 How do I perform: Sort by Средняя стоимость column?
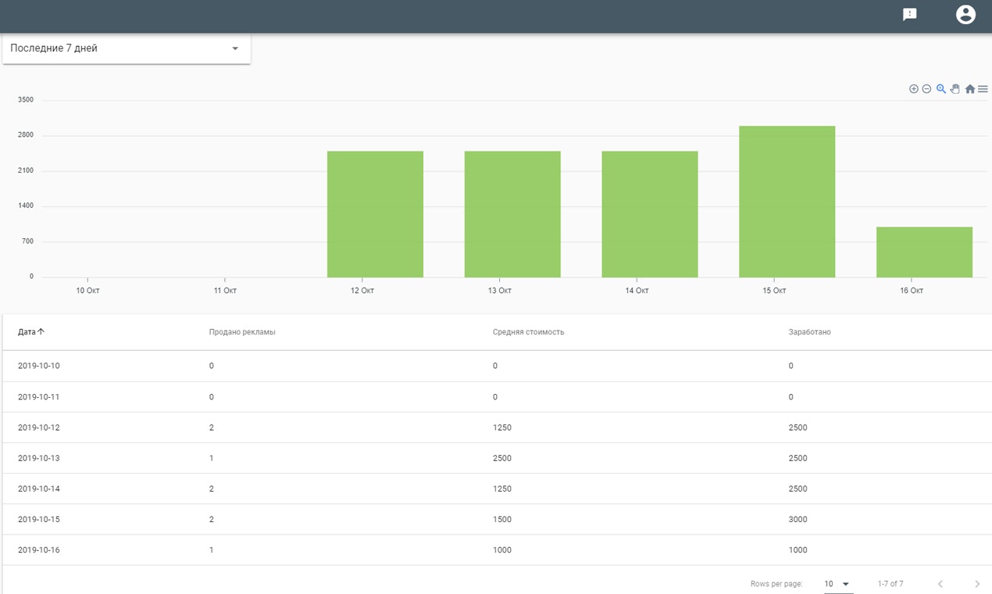[x=528, y=332]
